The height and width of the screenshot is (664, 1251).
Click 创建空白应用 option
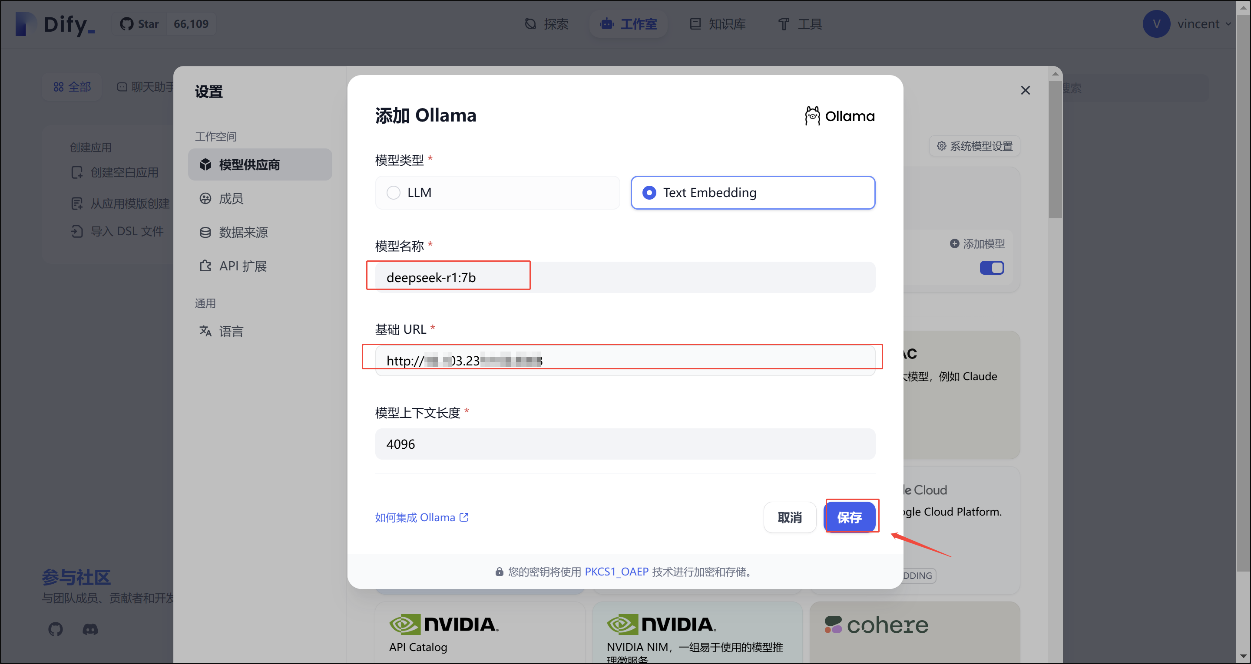[x=115, y=172]
